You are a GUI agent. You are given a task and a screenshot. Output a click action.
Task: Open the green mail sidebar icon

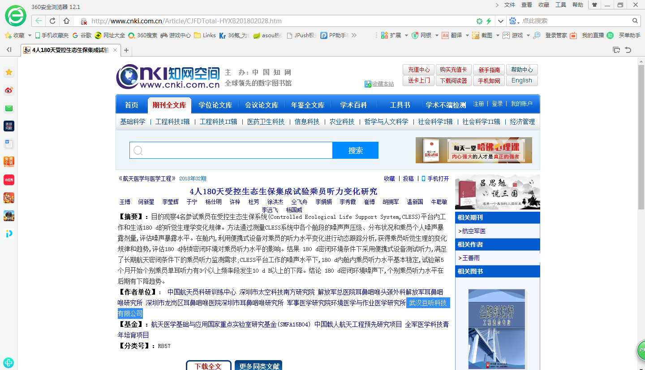coord(9,109)
